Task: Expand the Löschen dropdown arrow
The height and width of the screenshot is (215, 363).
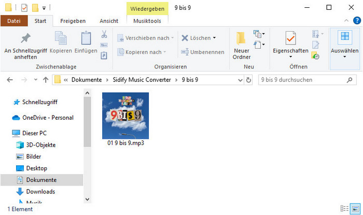Action: tap(214, 38)
